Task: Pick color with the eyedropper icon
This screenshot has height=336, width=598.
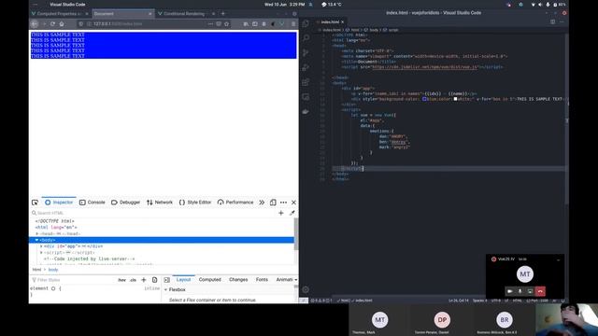Action: 292,213
